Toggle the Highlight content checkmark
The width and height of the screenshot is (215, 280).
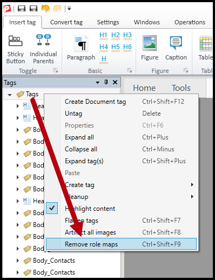pyautogui.click(x=52, y=208)
